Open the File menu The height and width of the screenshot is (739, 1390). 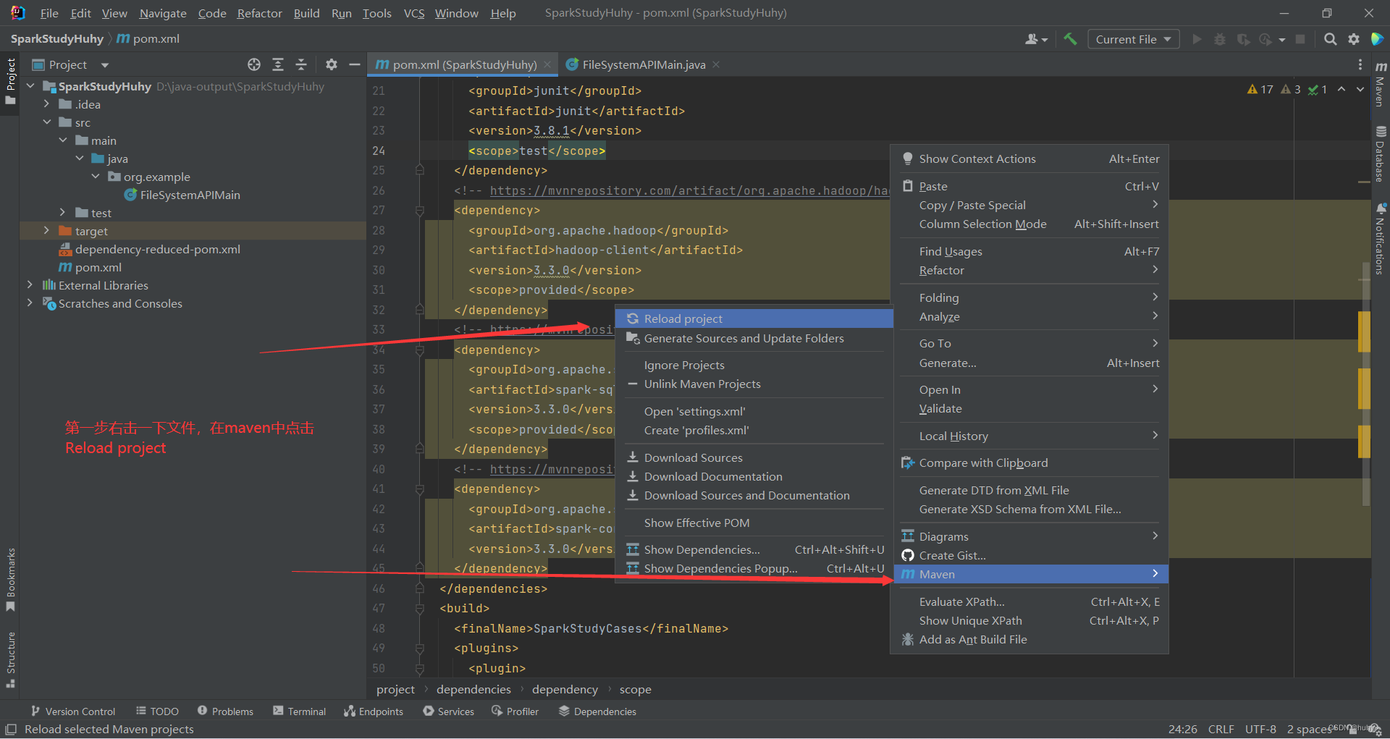[x=49, y=13]
